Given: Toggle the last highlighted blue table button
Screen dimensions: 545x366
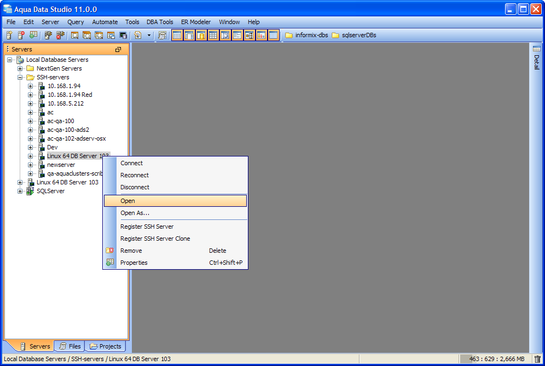Looking at the screenshot, I should tap(273, 35).
